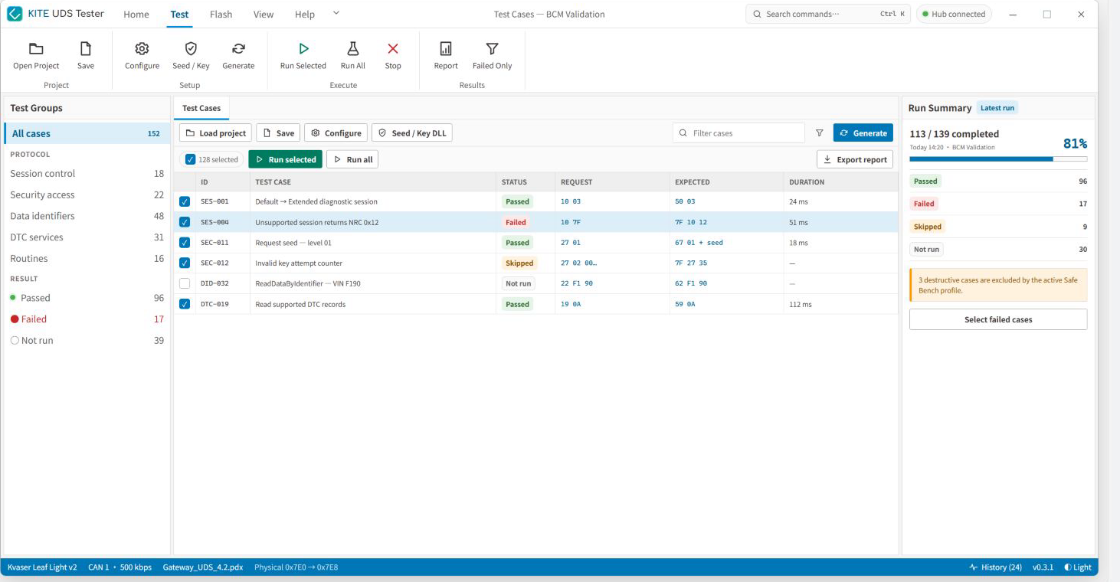The height and width of the screenshot is (582, 1120).
Task: Click search magnifier in command search
Action: point(757,14)
